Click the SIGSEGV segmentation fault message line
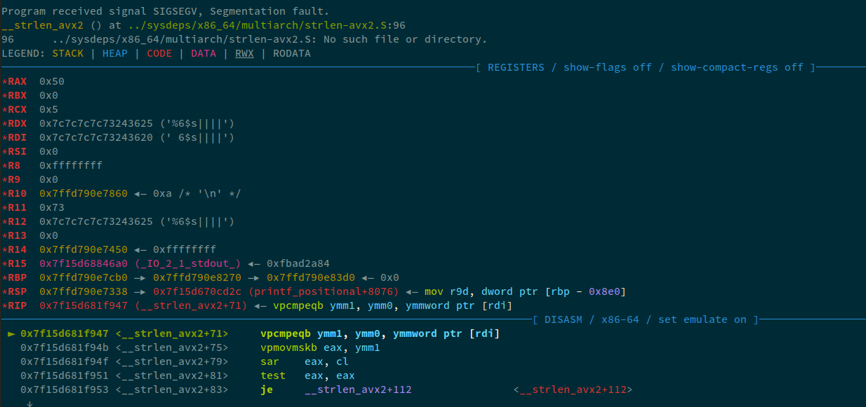The image size is (866, 407). [166, 11]
